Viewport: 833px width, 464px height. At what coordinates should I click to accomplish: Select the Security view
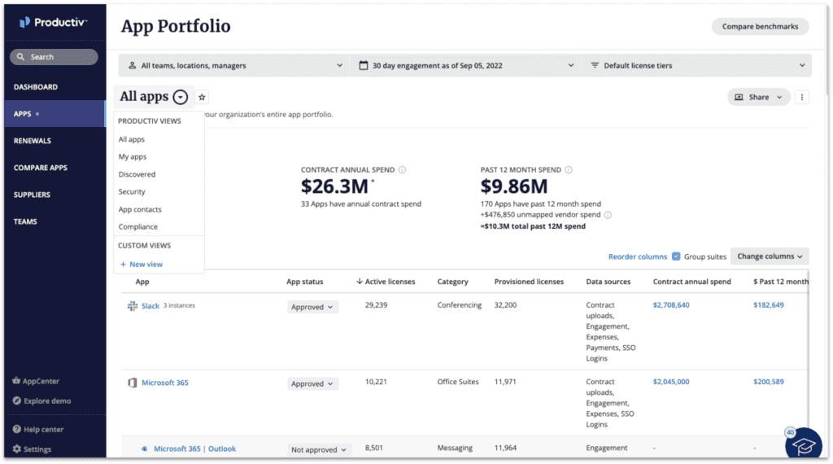132,192
